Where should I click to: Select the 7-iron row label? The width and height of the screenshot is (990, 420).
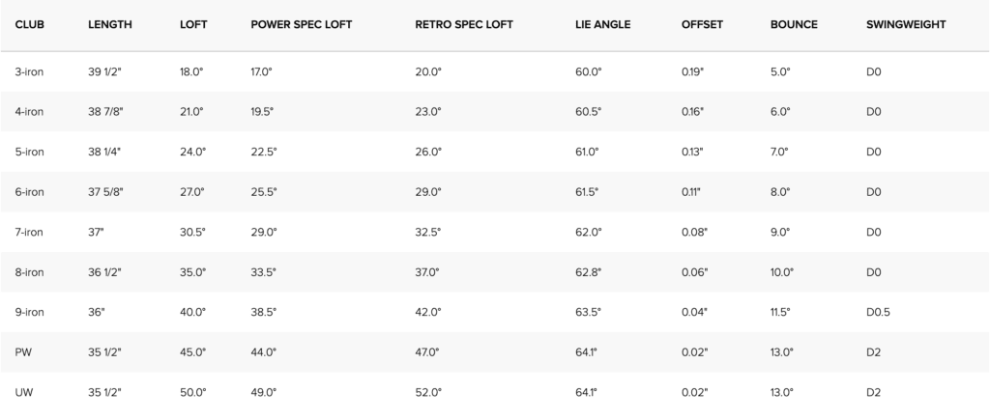pos(29,232)
